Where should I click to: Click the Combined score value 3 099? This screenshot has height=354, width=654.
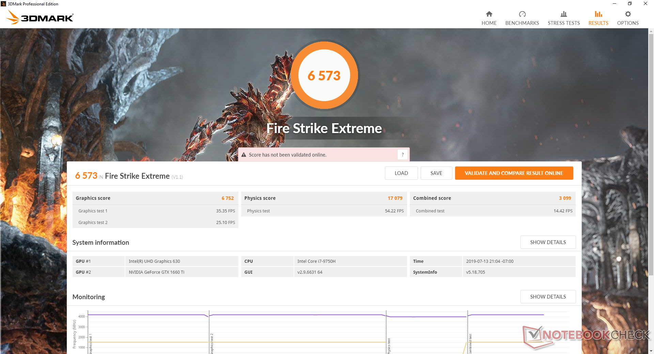565,198
